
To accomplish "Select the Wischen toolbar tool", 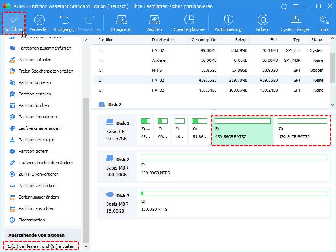I will pyautogui.click(x=154, y=23).
